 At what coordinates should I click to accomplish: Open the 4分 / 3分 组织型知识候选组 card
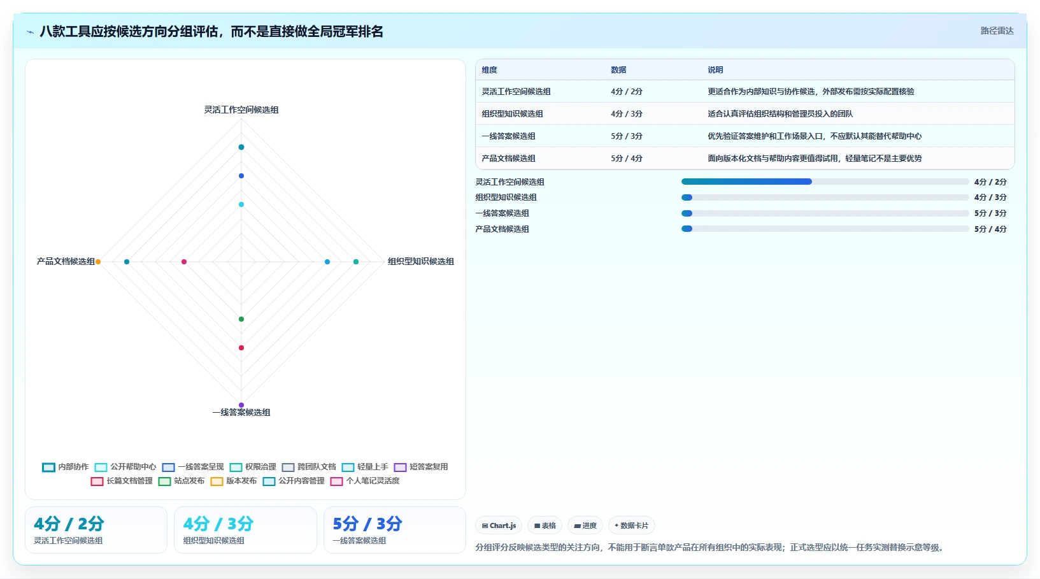click(245, 530)
